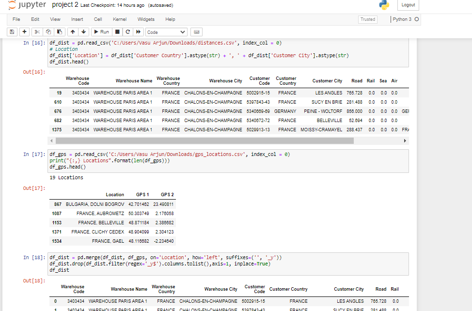Rename notebook by clicking project 2 title
Image resolution: width=472 pixels, height=311 pixels.
[x=65, y=5]
